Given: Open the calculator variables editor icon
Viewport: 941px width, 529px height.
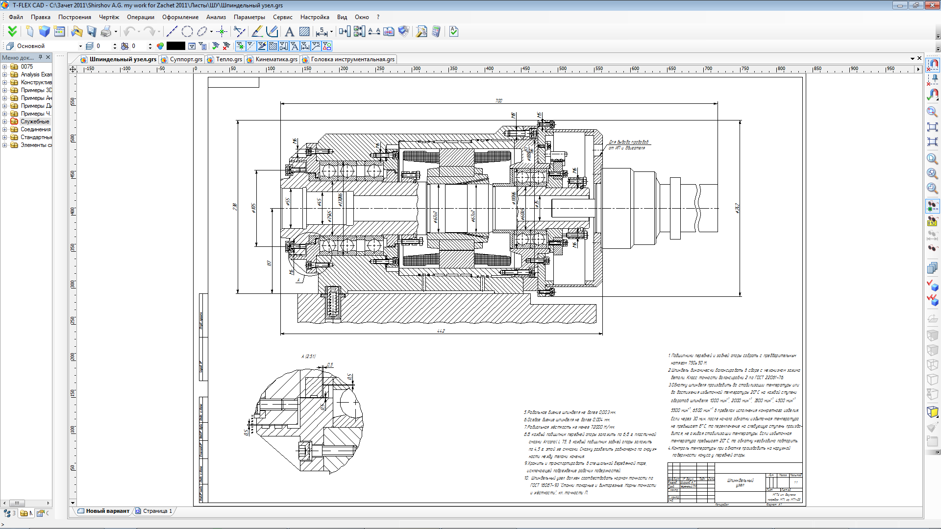Looking at the screenshot, I should click(436, 31).
